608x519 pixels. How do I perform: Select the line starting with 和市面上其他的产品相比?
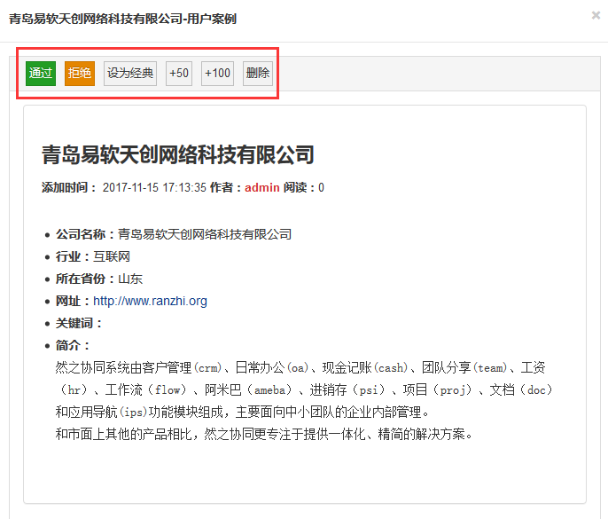click(x=264, y=434)
